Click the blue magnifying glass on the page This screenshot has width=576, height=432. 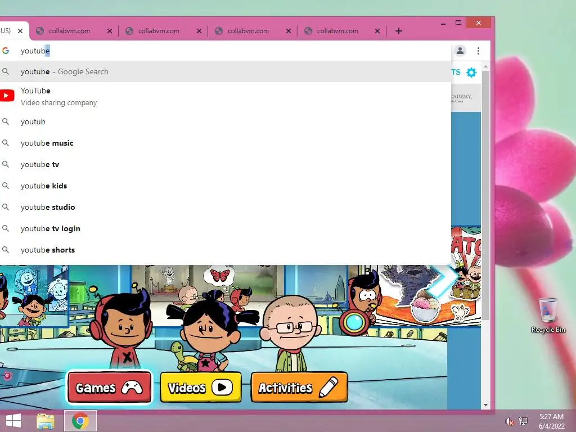(354, 322)
